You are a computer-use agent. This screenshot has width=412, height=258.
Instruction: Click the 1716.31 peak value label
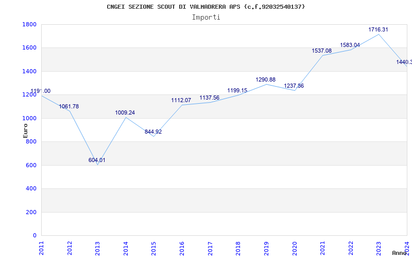point(378,29)
